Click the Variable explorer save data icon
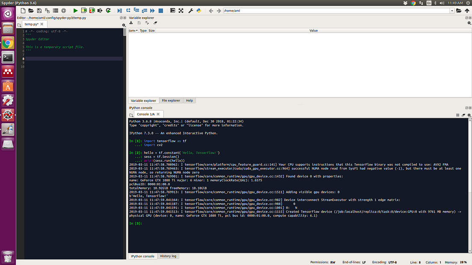 click(139, 23)
